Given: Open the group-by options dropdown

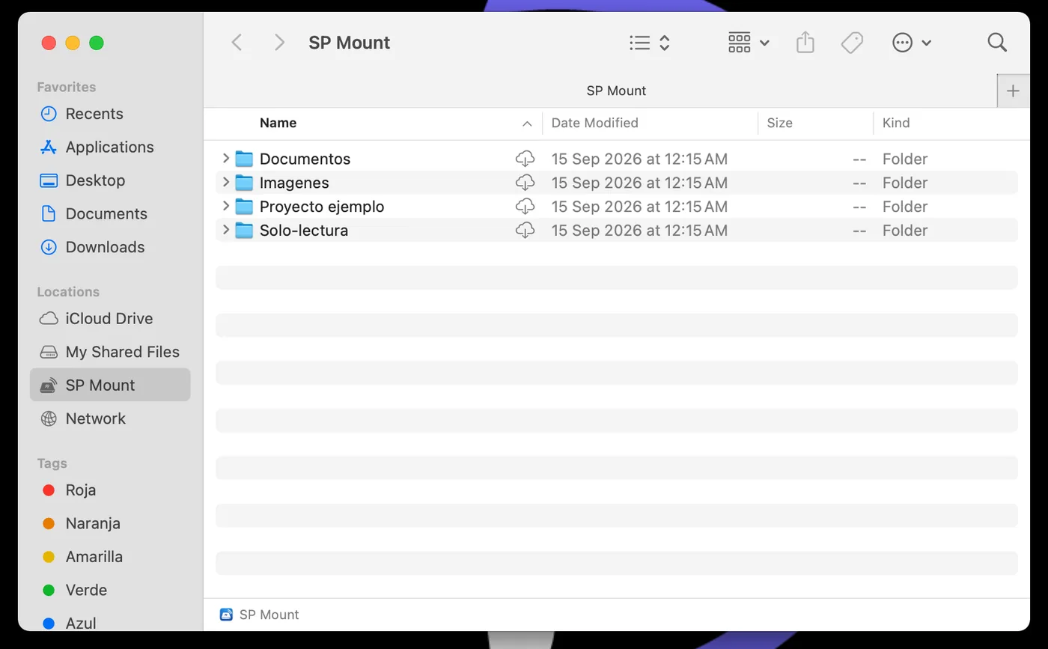Looking at the screenshot, I should tap(749, 43).
